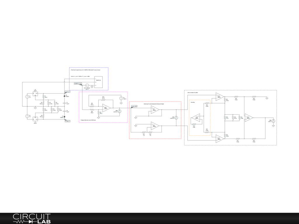
Task: Select the voltmeter VM3 in the balancing circuit
Action: pos(176,118)
